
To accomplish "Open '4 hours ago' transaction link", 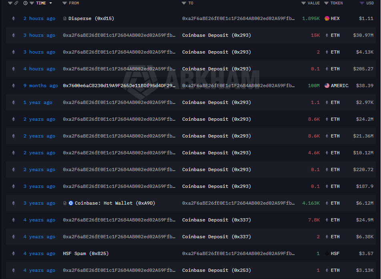I will [x=39, y=69].
